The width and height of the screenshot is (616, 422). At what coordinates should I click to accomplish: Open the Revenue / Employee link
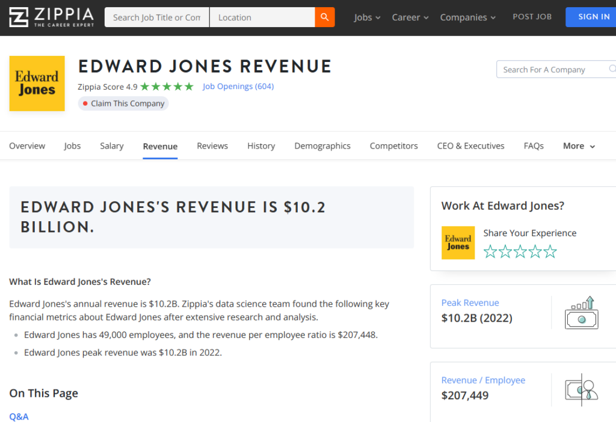pyautogui.click(x=483, y=380)
